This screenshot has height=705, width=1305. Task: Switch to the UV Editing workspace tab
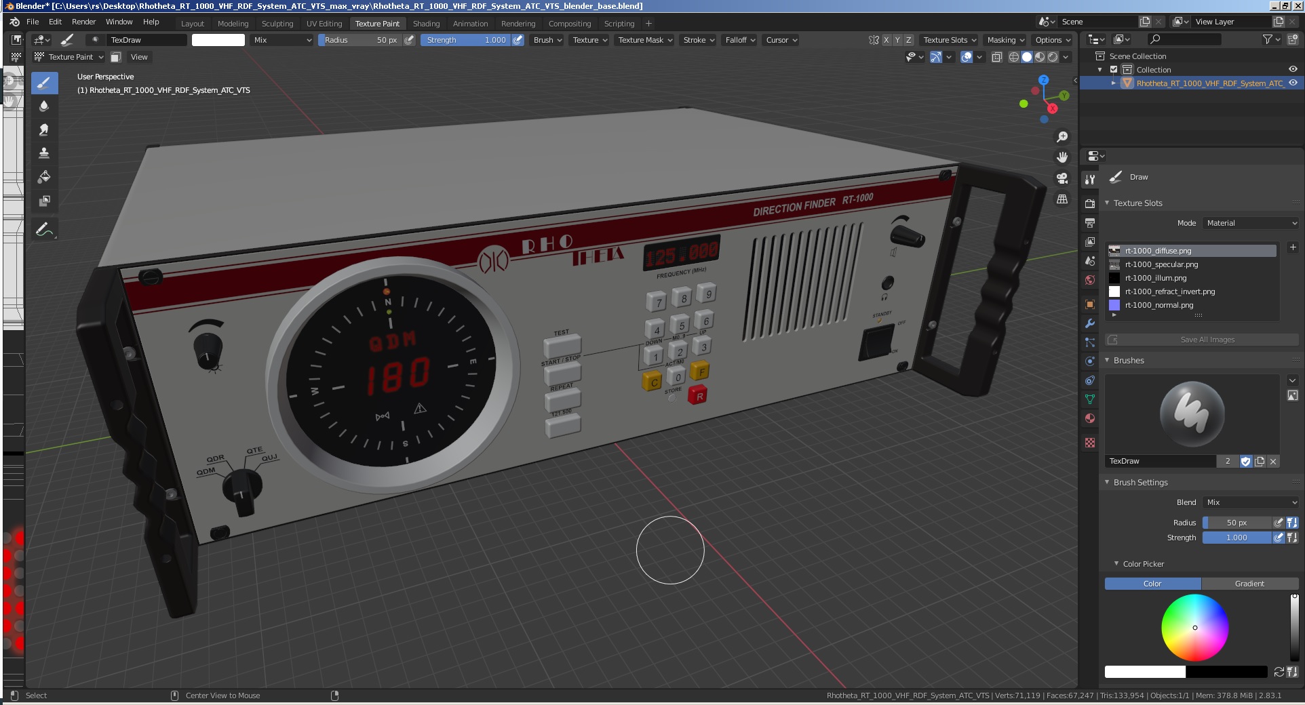[x=324, y=23]
